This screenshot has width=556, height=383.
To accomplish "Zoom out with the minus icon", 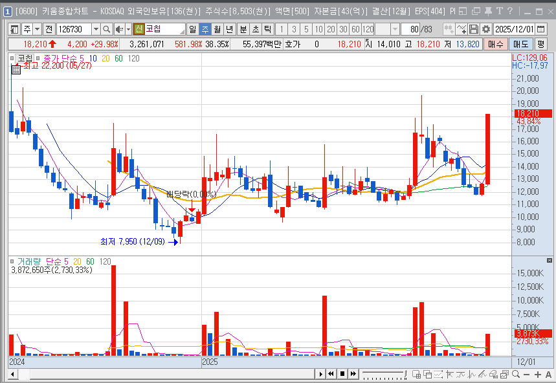I will point(527,375).
